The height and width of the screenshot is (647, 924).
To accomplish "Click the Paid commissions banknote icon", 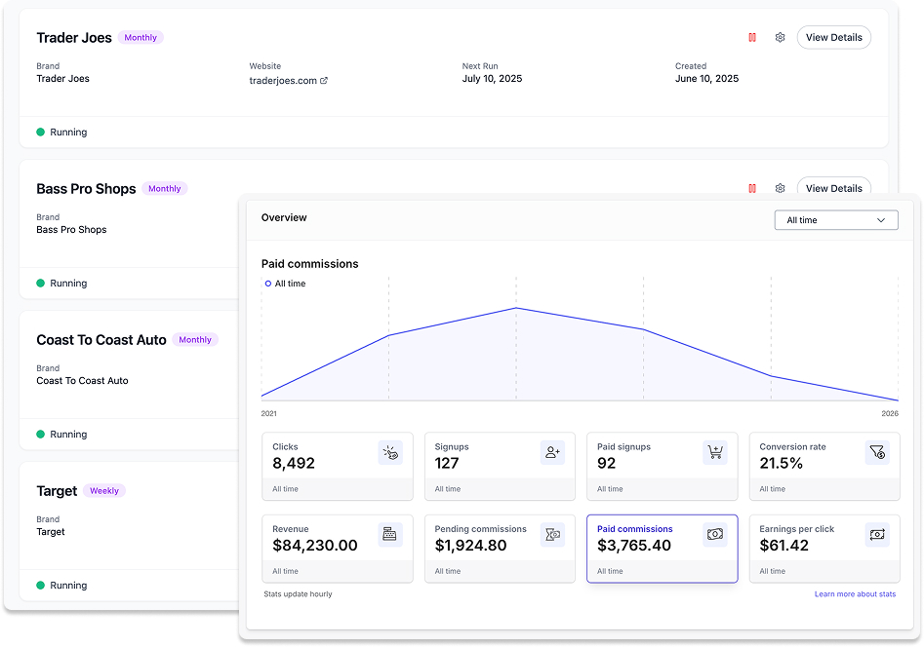I will [x=715, y=535].
